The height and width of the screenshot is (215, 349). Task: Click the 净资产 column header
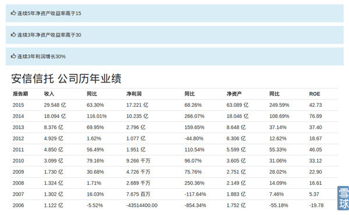(234, 94)
